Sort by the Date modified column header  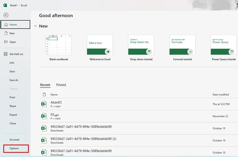(x=220, y=94)
